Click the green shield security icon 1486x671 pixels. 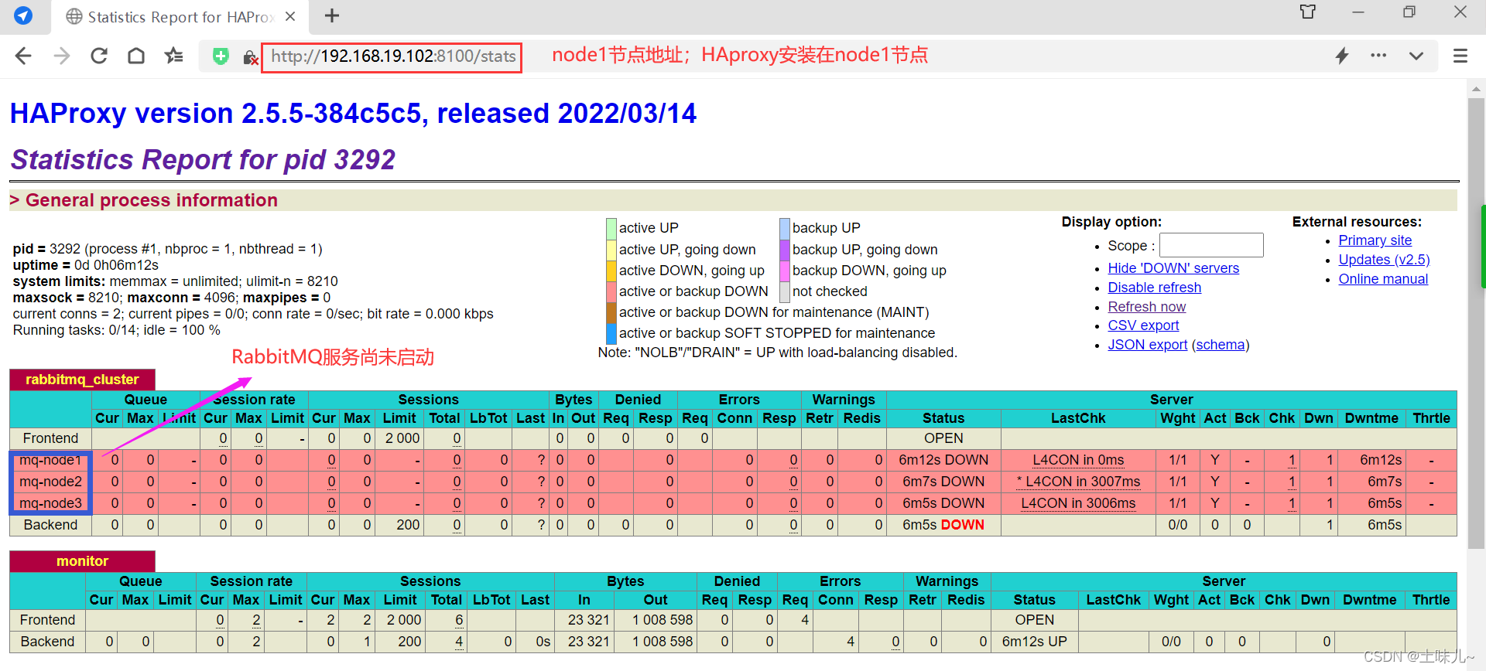(221, 56)
